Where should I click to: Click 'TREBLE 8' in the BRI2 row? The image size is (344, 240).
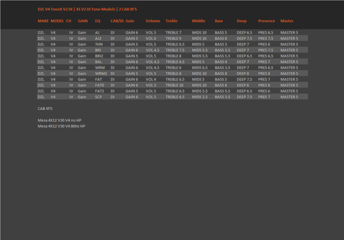point(173,56)
